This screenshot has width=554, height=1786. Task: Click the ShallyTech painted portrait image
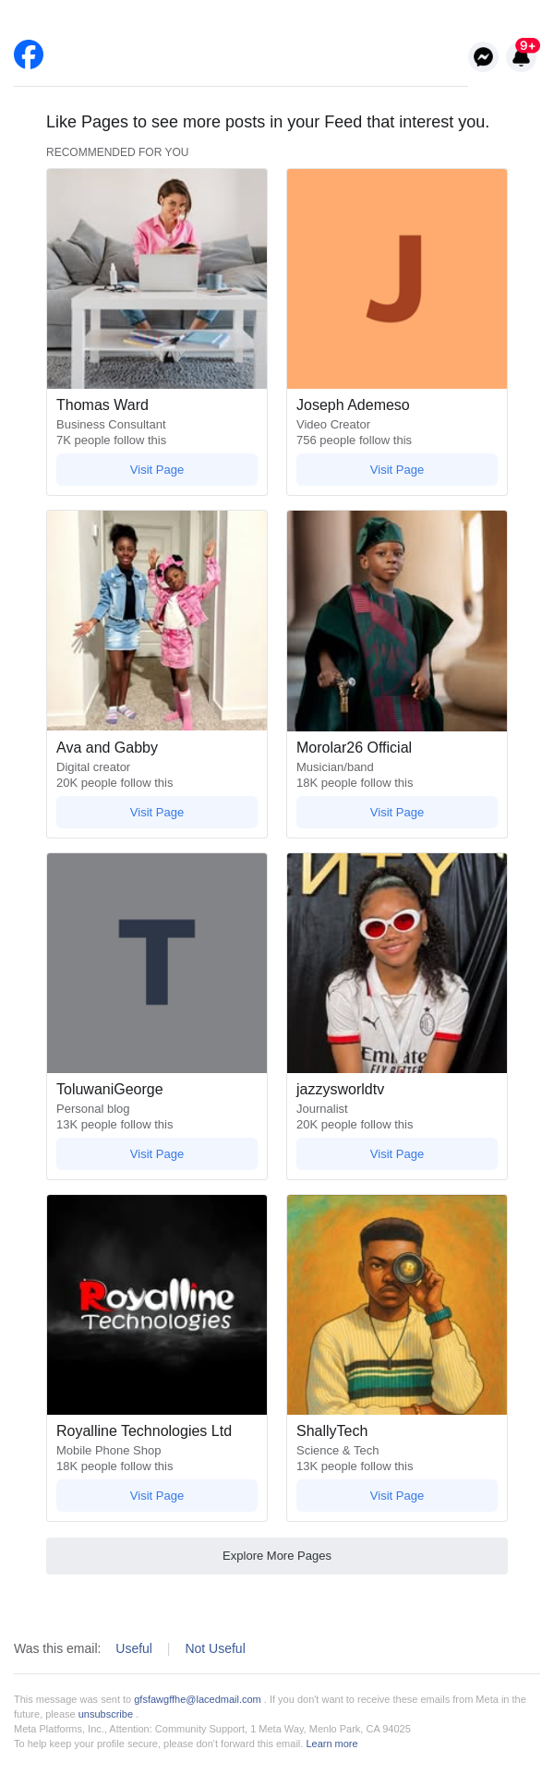[x=397, y=1305]
